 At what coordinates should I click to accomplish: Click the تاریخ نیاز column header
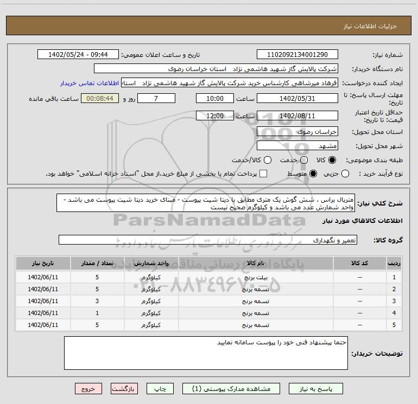43,263
